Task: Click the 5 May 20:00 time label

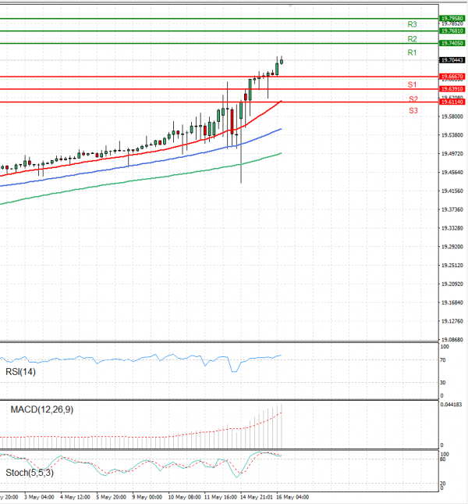Action: point(111,497)
